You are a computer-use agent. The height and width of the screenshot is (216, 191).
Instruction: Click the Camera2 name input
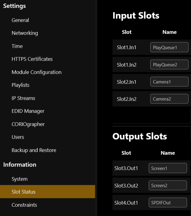pos(169,99)
